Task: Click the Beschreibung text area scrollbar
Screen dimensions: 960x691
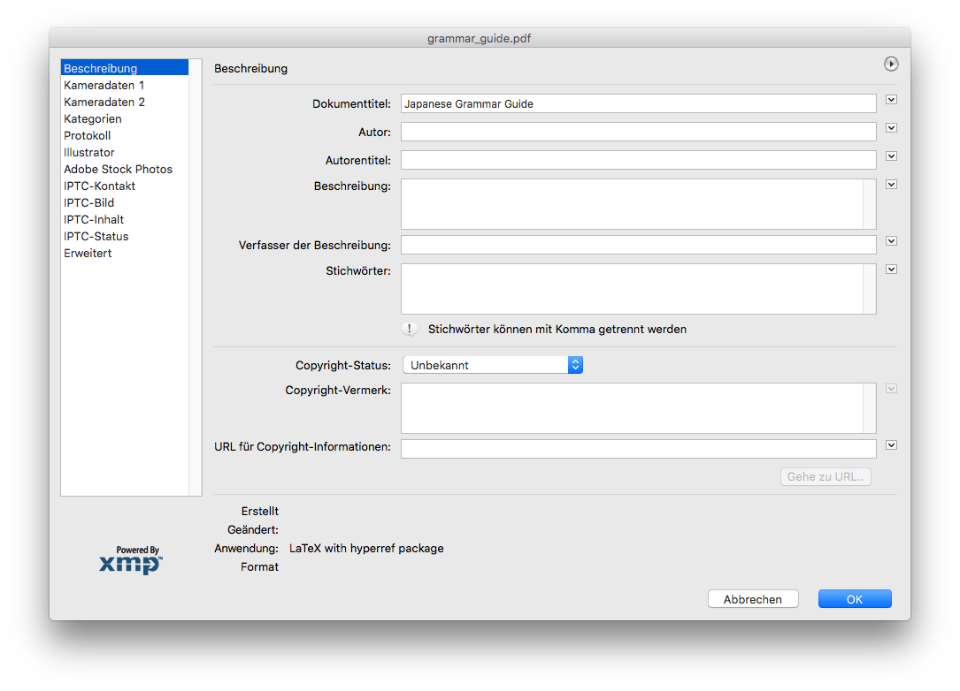Action: [869, 204]
